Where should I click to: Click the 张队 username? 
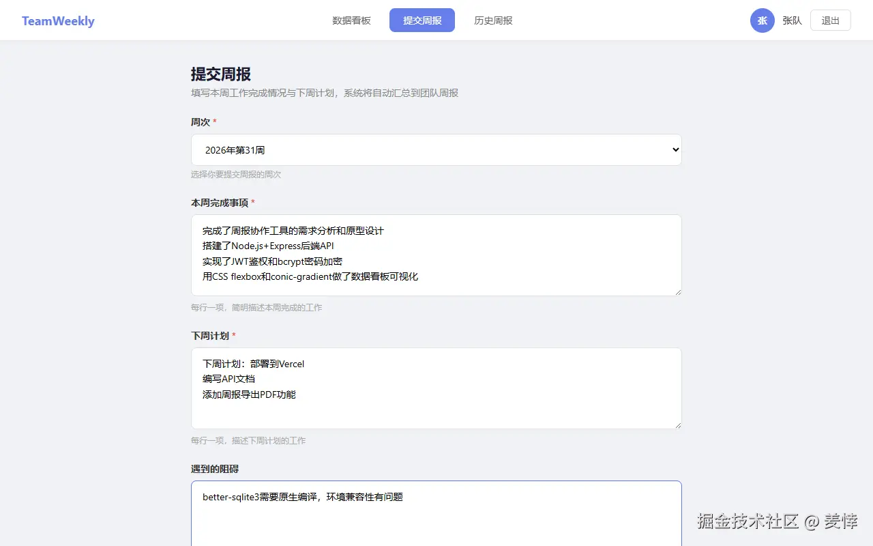pyautogui.click(x=792, y=20)
